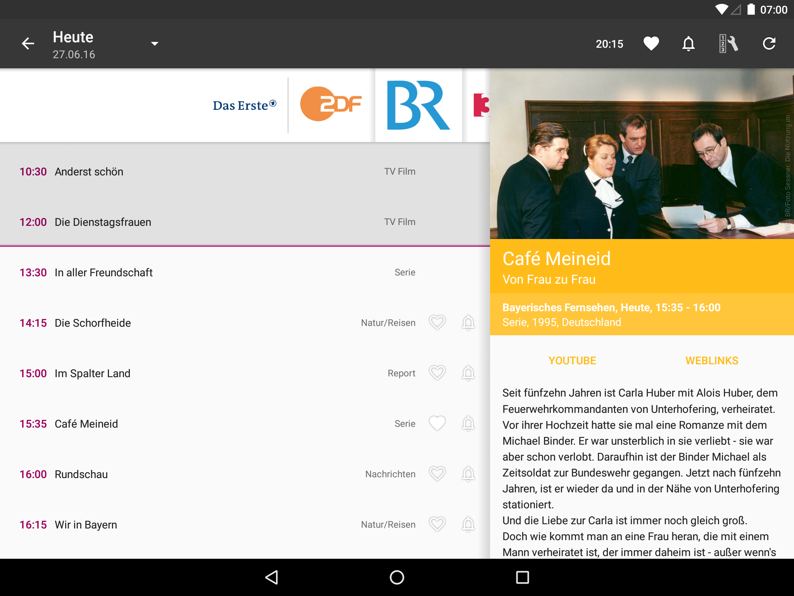Open favorites via the heart icon in the toolbar
794x596 pixels.
coord(651,43)
